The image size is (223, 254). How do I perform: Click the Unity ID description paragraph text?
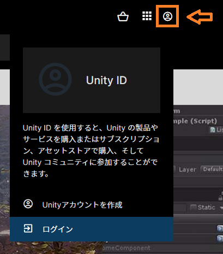[x=91, y=151]
